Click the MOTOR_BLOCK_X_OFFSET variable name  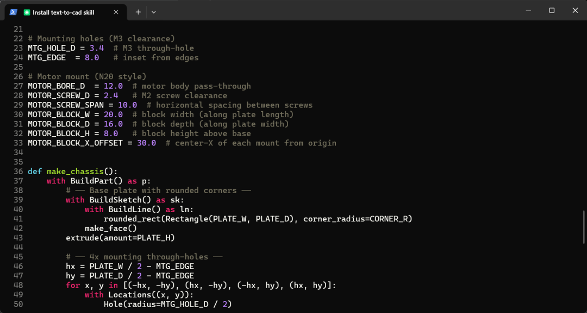click(75, 143)
